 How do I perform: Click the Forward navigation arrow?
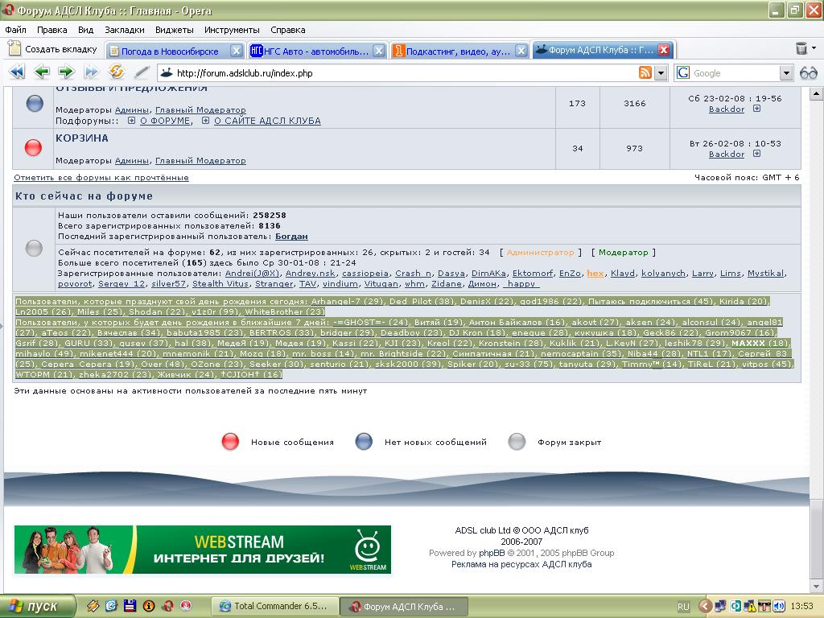[66, 72]
